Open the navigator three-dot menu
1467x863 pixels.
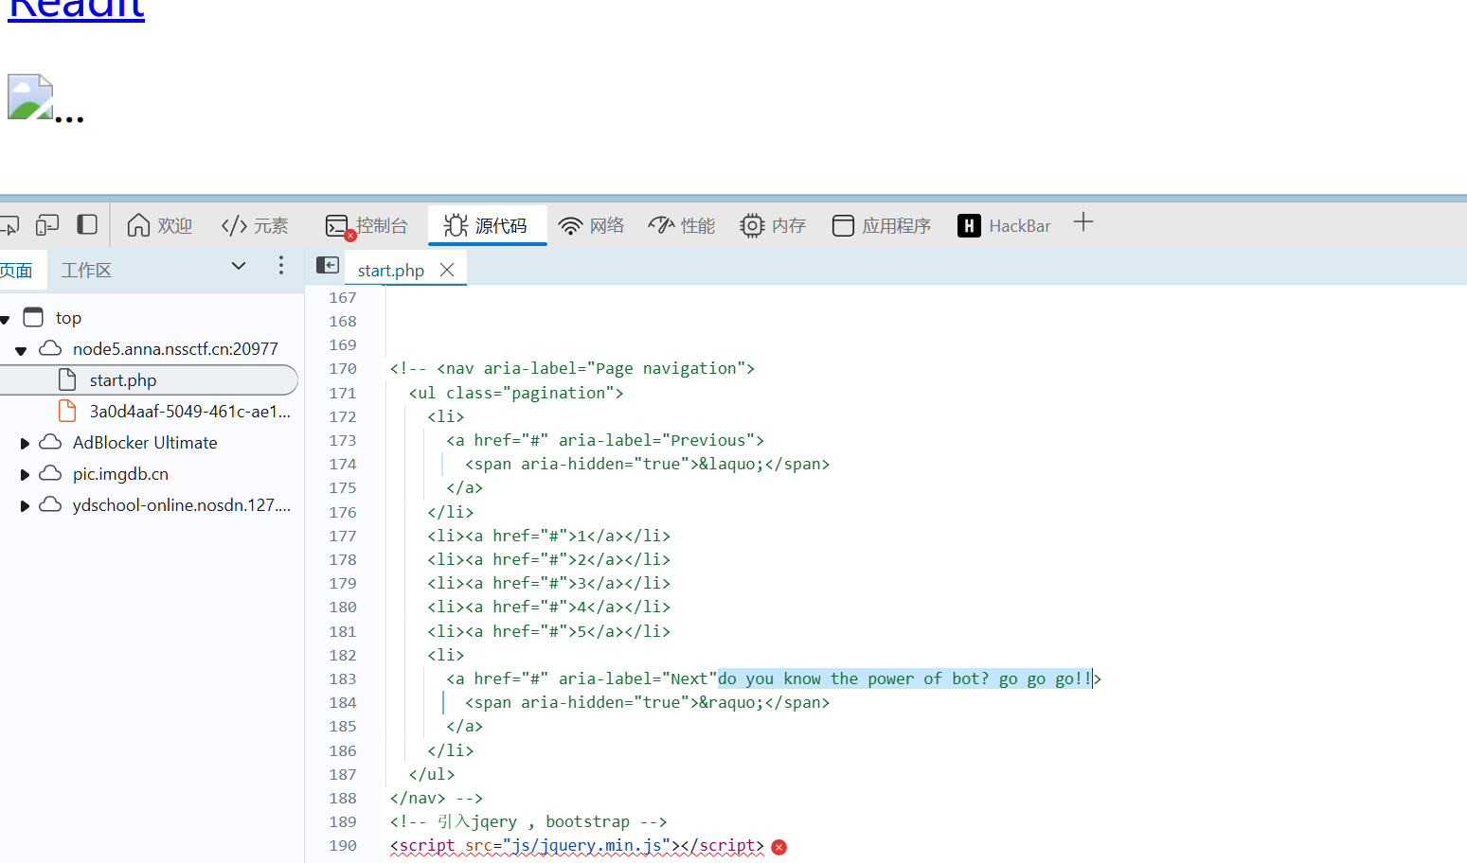[x=281, y=266]
